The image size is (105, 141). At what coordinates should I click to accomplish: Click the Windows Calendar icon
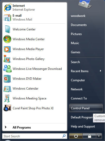tap(7, 89)
